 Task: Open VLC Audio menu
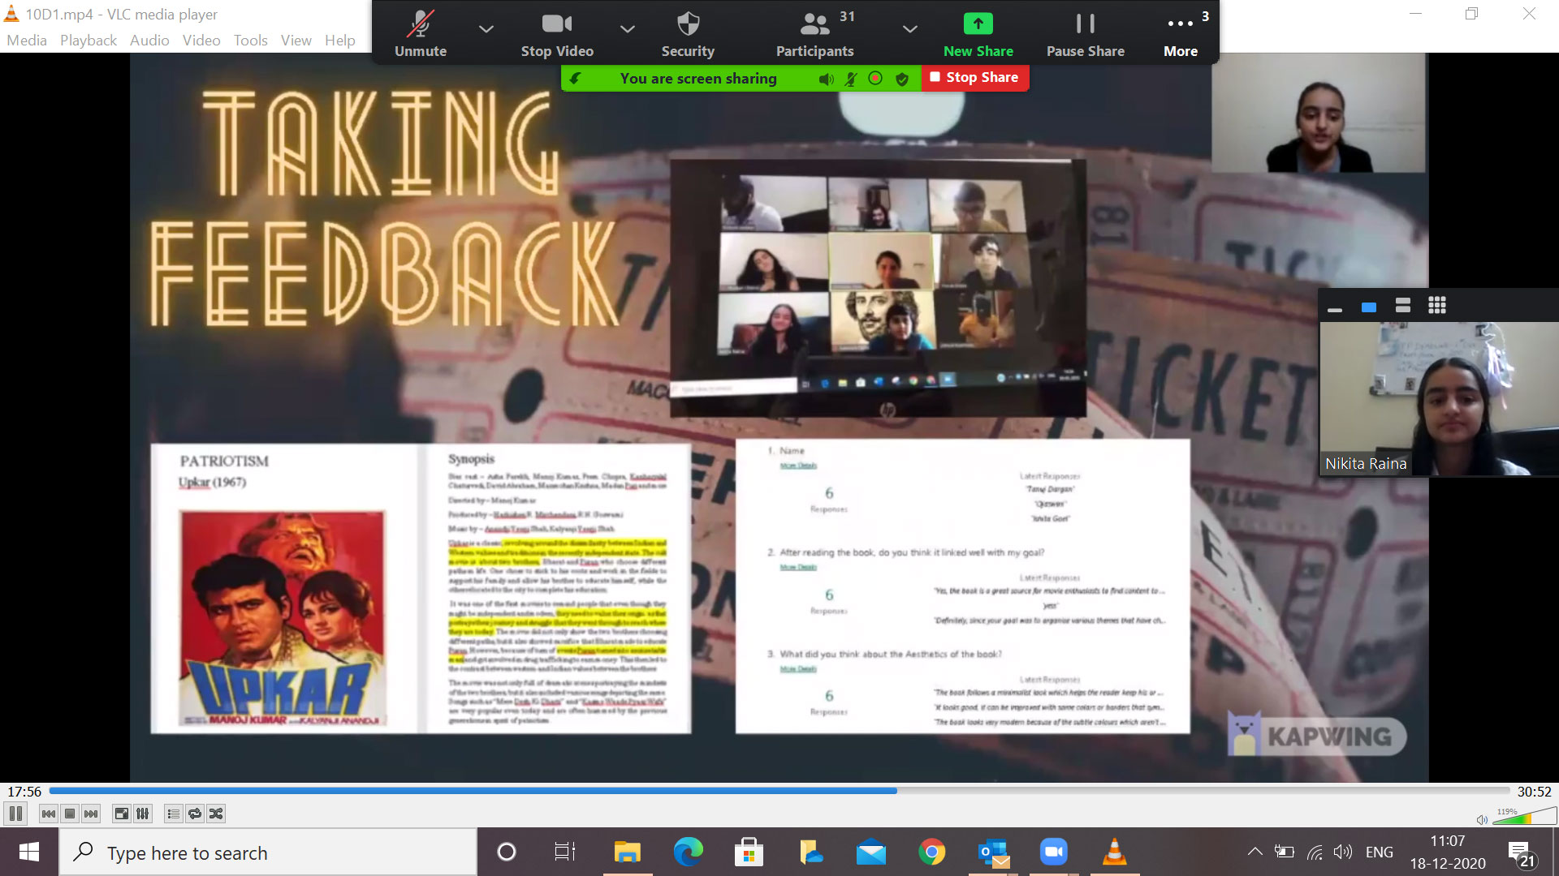pos(149,41)
